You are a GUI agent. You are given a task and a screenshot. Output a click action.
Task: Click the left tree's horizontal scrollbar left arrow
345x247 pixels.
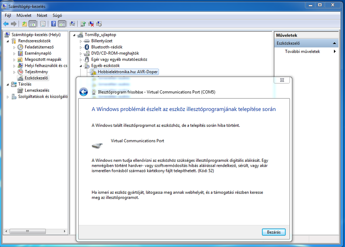coord(7,231)
